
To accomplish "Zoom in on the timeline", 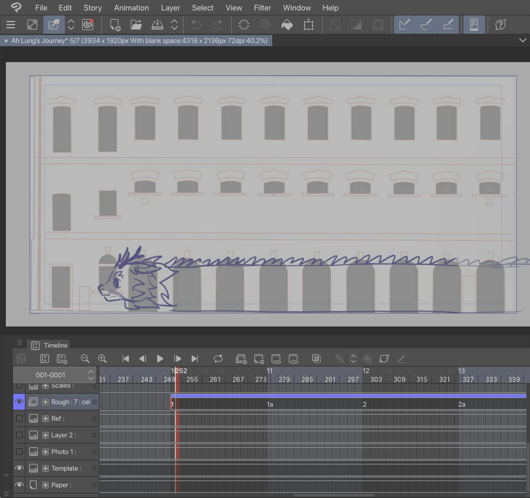I will (102, 359).
